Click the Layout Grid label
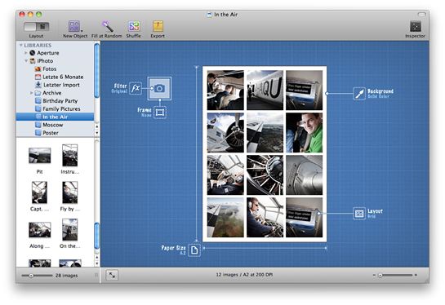This screenshot has width=445, height=305. [x=375, y=214]
